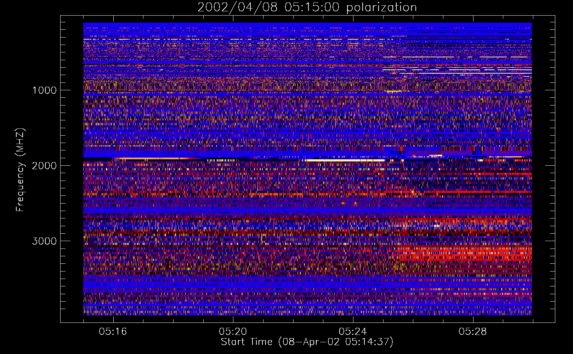Click the 3000 frequency tick label

coord(44,241)
